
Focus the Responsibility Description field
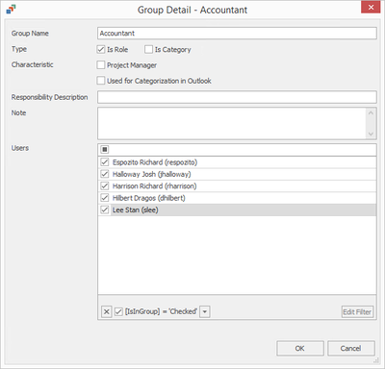[237, 97]
